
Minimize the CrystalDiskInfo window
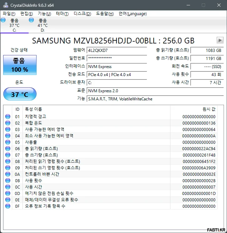[x=188, y=5]
